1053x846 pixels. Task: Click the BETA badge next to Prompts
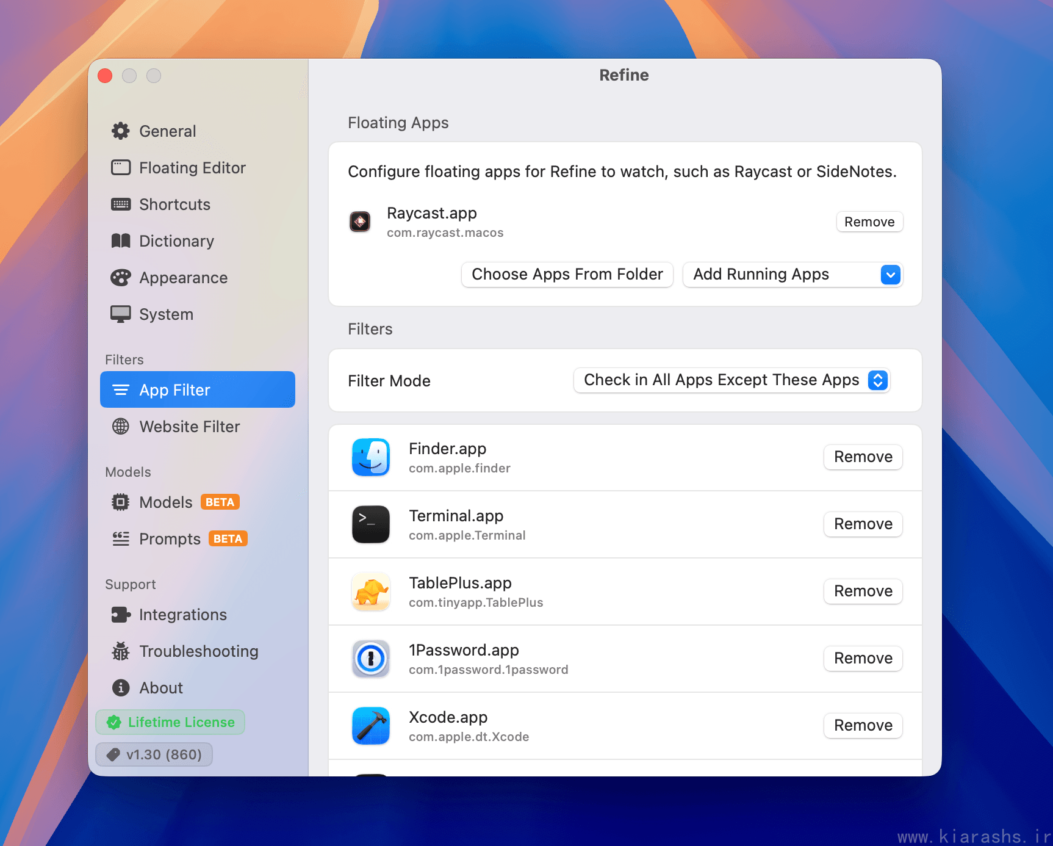tap(228, 538)
